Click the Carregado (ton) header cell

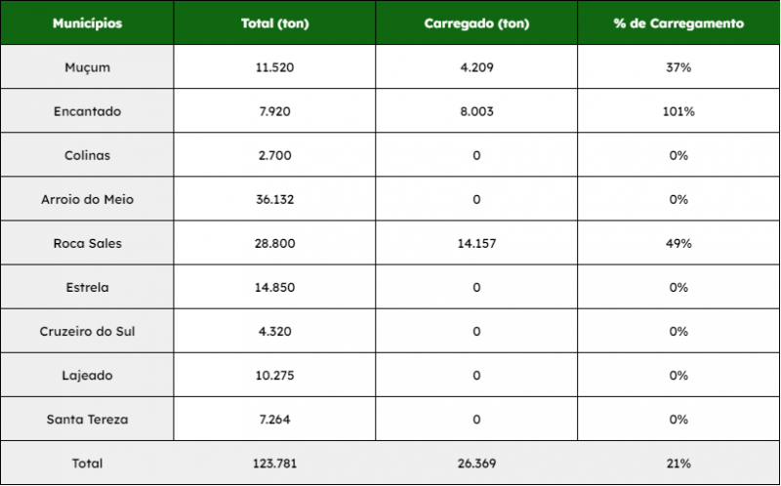475,23
